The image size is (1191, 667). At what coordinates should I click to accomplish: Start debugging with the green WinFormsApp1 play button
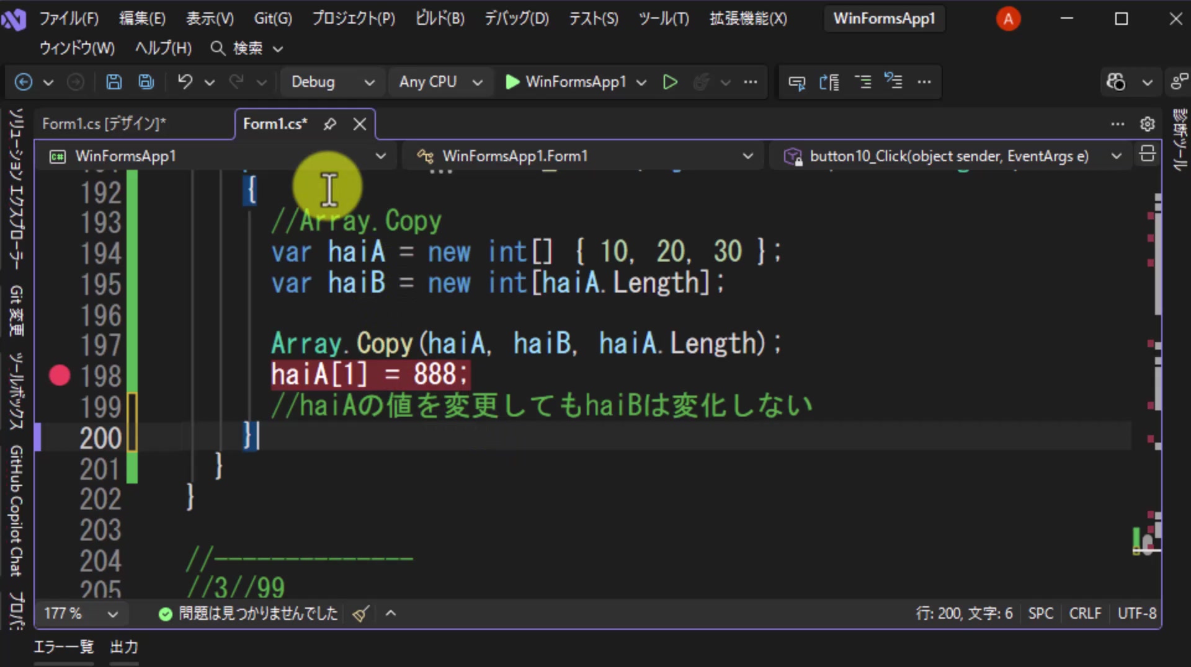tap(566, 82)
